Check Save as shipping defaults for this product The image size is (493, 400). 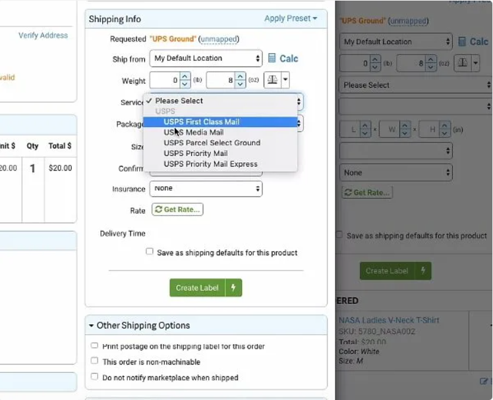coord(150,251)
